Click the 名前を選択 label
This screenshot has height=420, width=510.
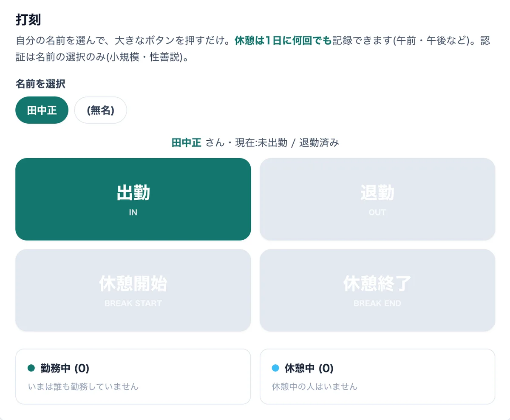[40, 84]
